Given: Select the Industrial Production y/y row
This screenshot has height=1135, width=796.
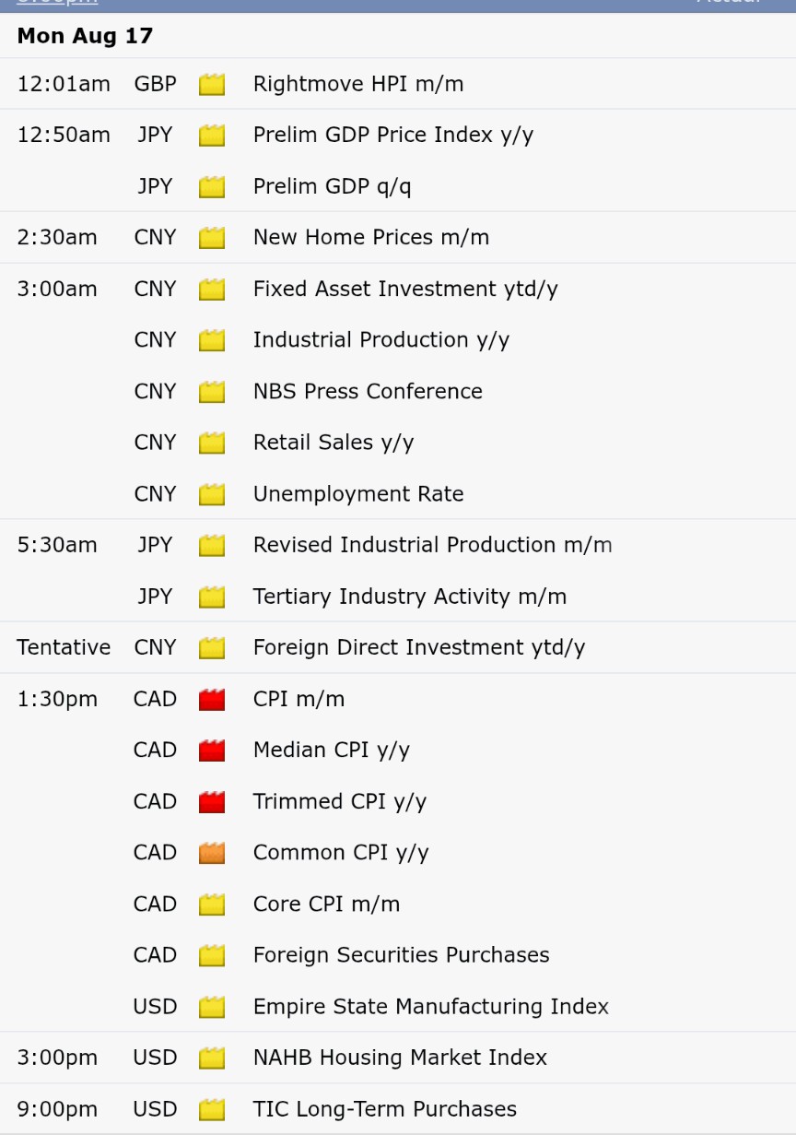Looking at the screenshot, I should click(398, 340).
